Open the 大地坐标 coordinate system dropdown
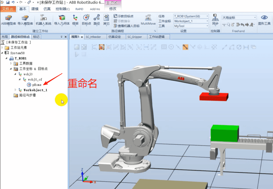273x189 pixels. (x=239, y=17)
